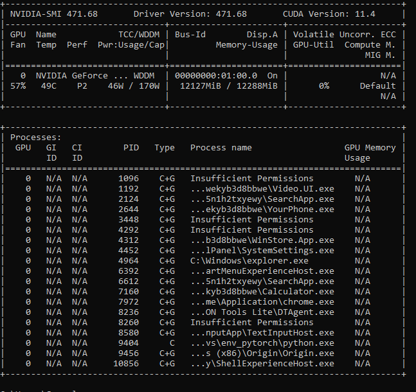The image size is (416, 392).
Task: Click the fan speed value 57%
Action: (x=18, y=85)
